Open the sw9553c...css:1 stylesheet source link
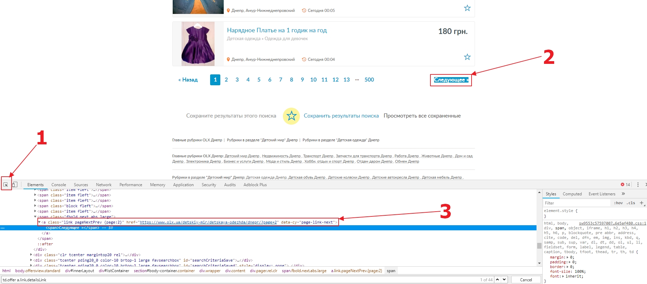This screenshot has width=647, height=284. [612, 223]
